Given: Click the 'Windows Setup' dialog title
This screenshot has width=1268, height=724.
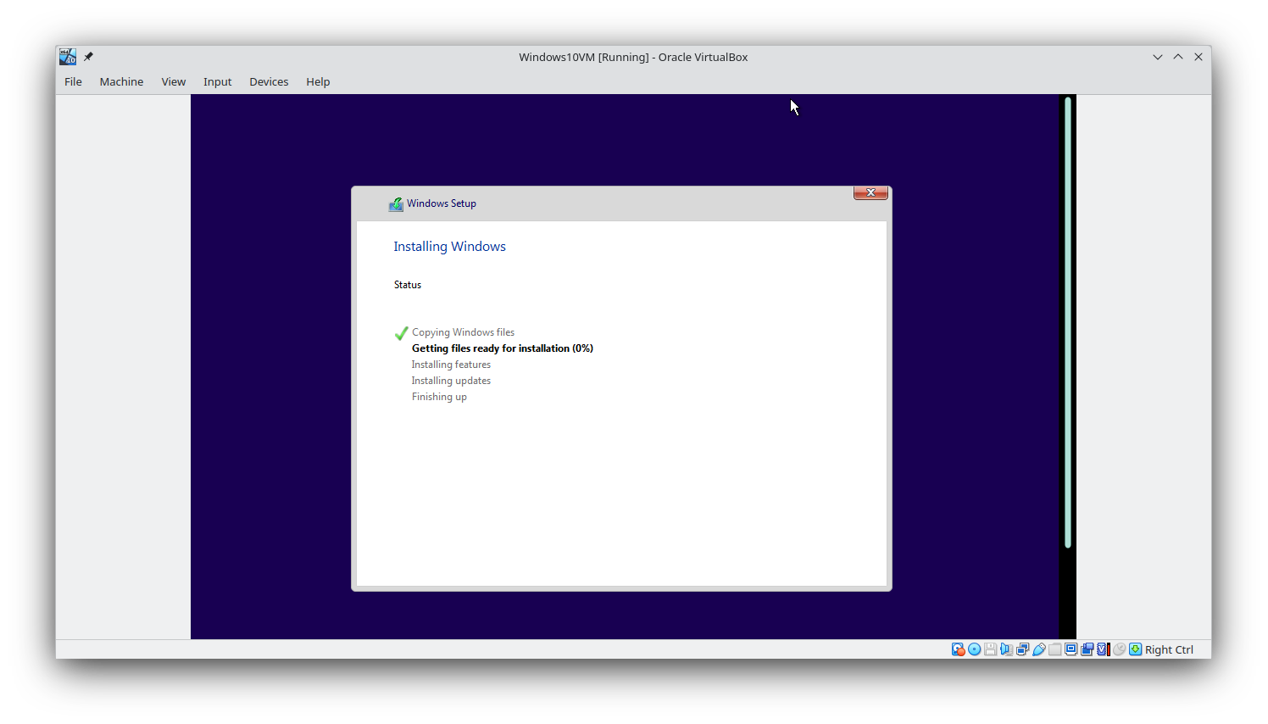Looking at the screenshot, I should coord(442,203).
